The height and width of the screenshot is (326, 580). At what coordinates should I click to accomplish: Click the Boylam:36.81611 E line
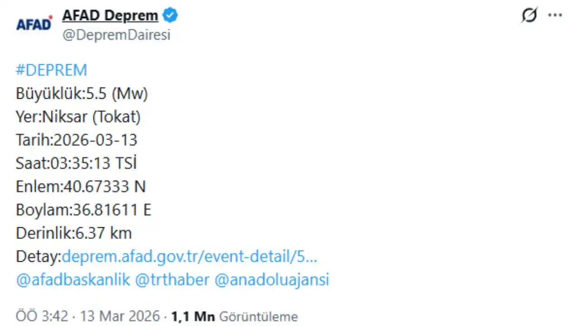pyautogui.click(x=83, y=210)
